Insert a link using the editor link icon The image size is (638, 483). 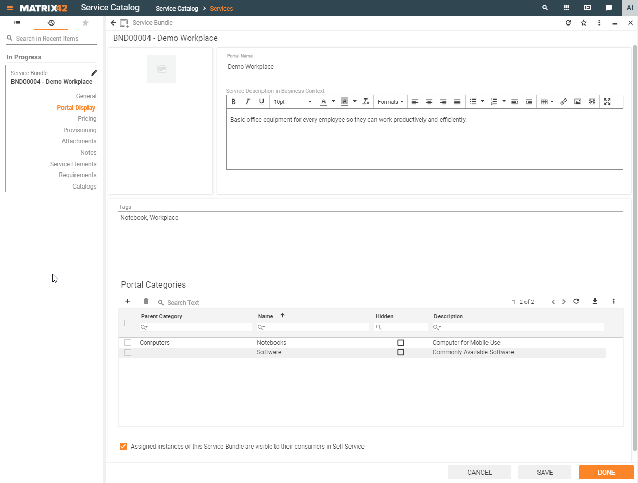tap(564, 102)
